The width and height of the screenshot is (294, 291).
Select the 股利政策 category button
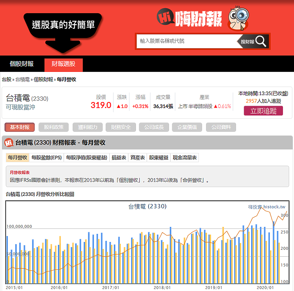[x=53, y=127]
